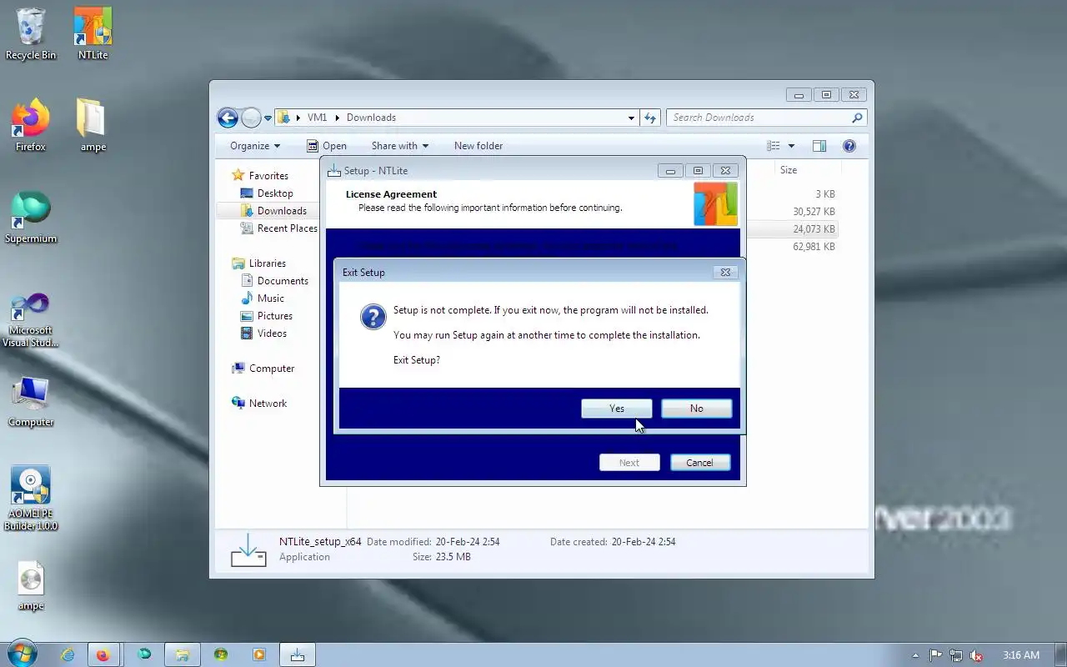Click the VM1 breadcrumb in address bar

coord(317,118)
